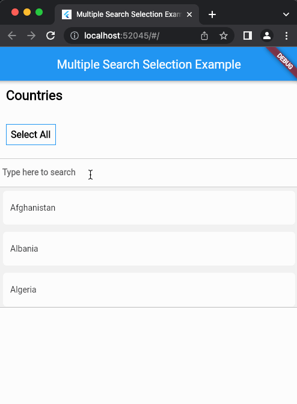297x404 pixels.
Task: Pick Algeria in the countries list
Action: 149,290
